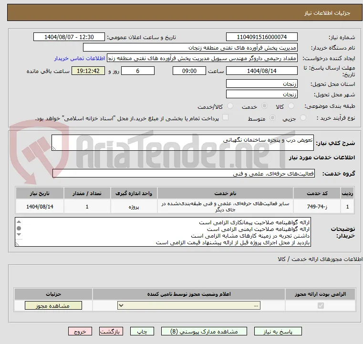
Task: Click scroll up arrow in توضیحات خریدار
Action: click(x=19, y=222)
